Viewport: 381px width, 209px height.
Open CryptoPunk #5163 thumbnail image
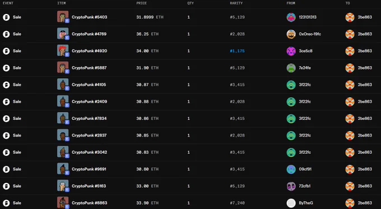(x=63, y=185)
